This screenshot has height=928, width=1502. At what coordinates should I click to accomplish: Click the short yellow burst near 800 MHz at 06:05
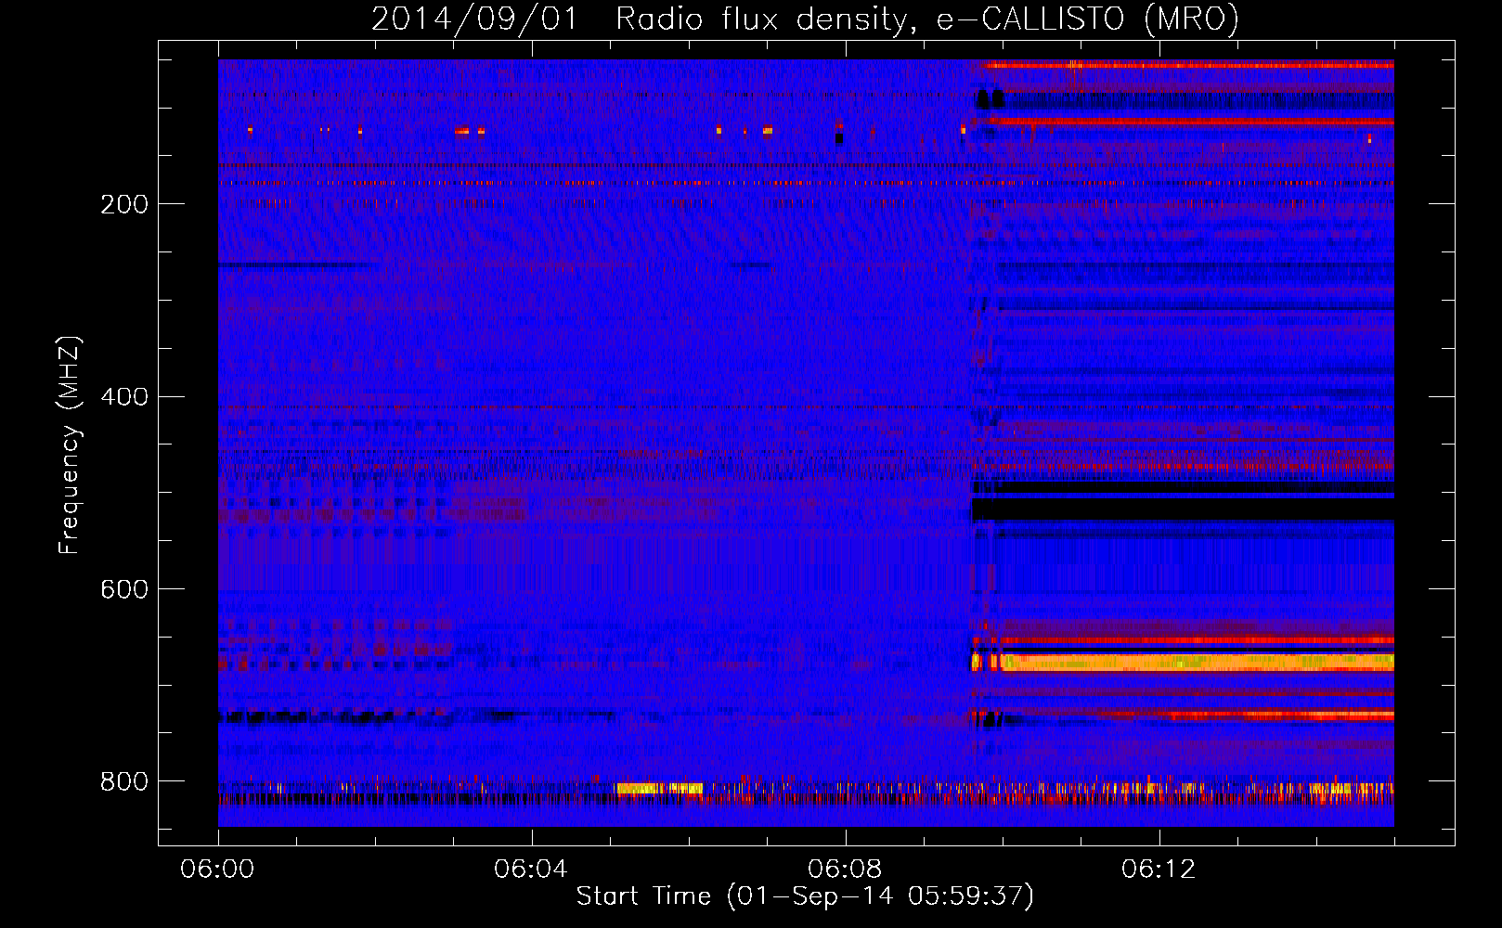(x=659, y=788)
